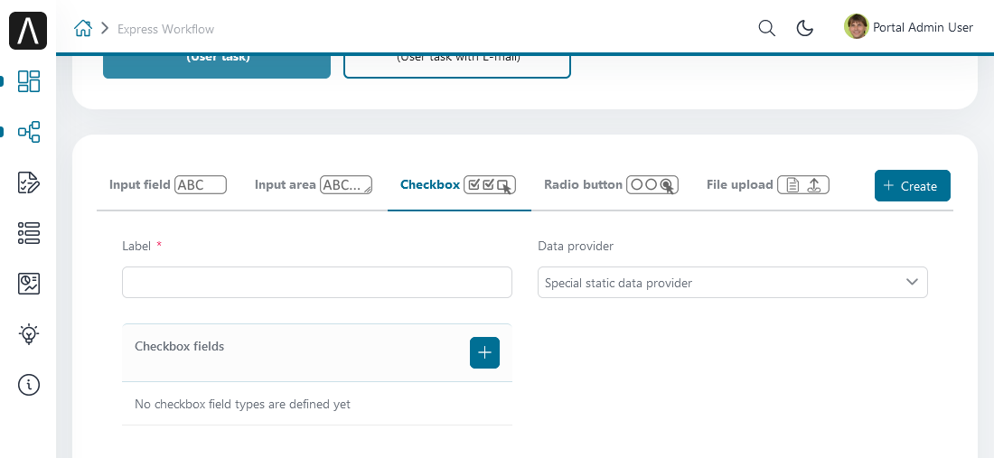Open search with the magnifier icon
Screen dimensions: 994x458
coord(766,28)
